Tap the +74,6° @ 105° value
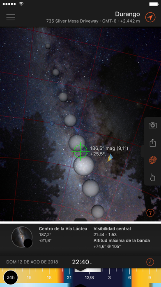Viewport: 161px width, 287px height. pyautogui.click(x=107, y=247)
